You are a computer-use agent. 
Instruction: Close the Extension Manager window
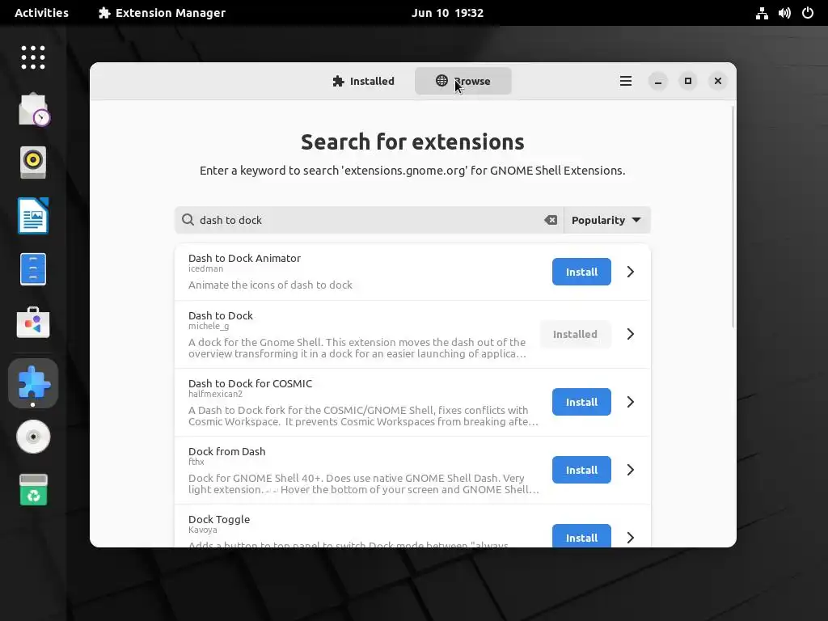point(718,81)
